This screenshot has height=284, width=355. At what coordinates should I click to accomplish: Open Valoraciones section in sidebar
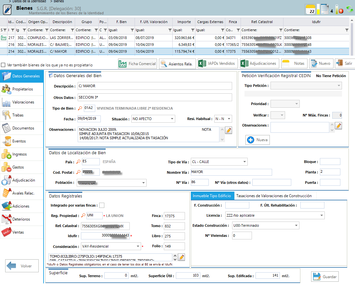pyautogui.click(x=22, y=102)
